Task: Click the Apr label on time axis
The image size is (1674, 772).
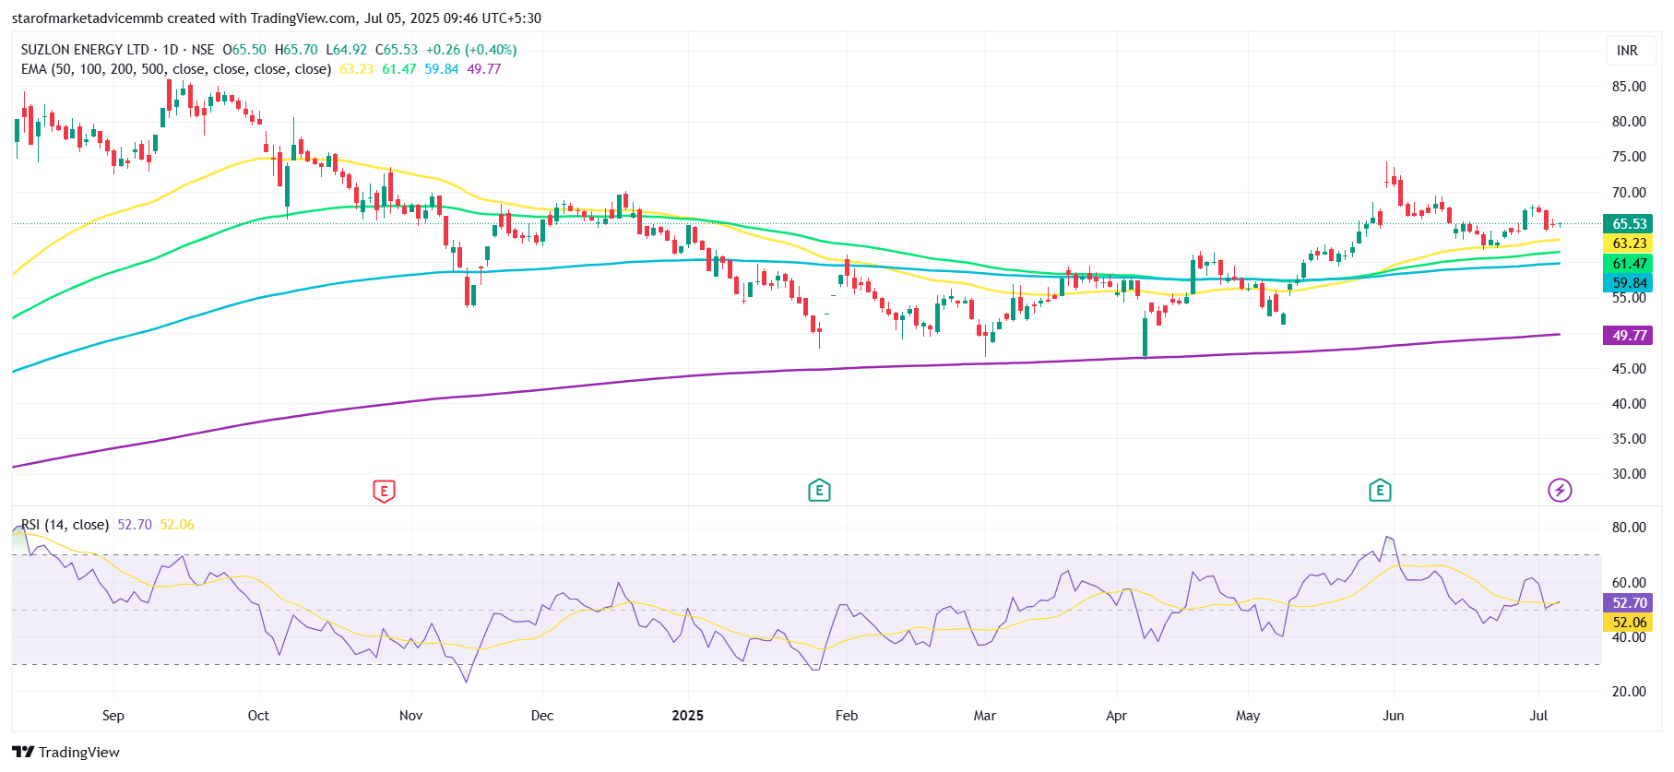Action: pyautogui.click(x=1117, y=716)
